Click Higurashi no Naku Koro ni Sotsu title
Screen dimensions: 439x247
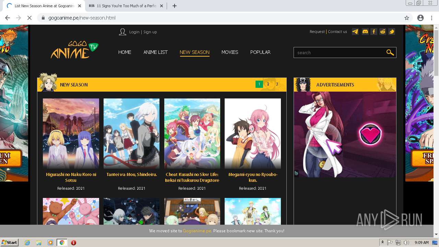71,177
